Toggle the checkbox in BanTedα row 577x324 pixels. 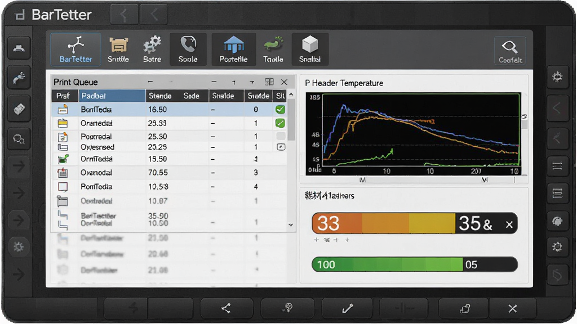[281, 110]
